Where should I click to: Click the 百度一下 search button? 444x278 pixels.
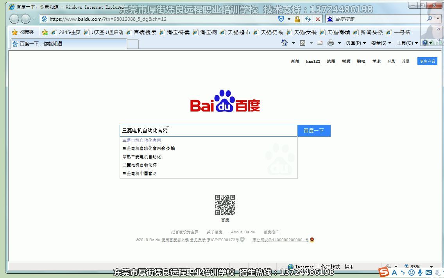point(314,130)
